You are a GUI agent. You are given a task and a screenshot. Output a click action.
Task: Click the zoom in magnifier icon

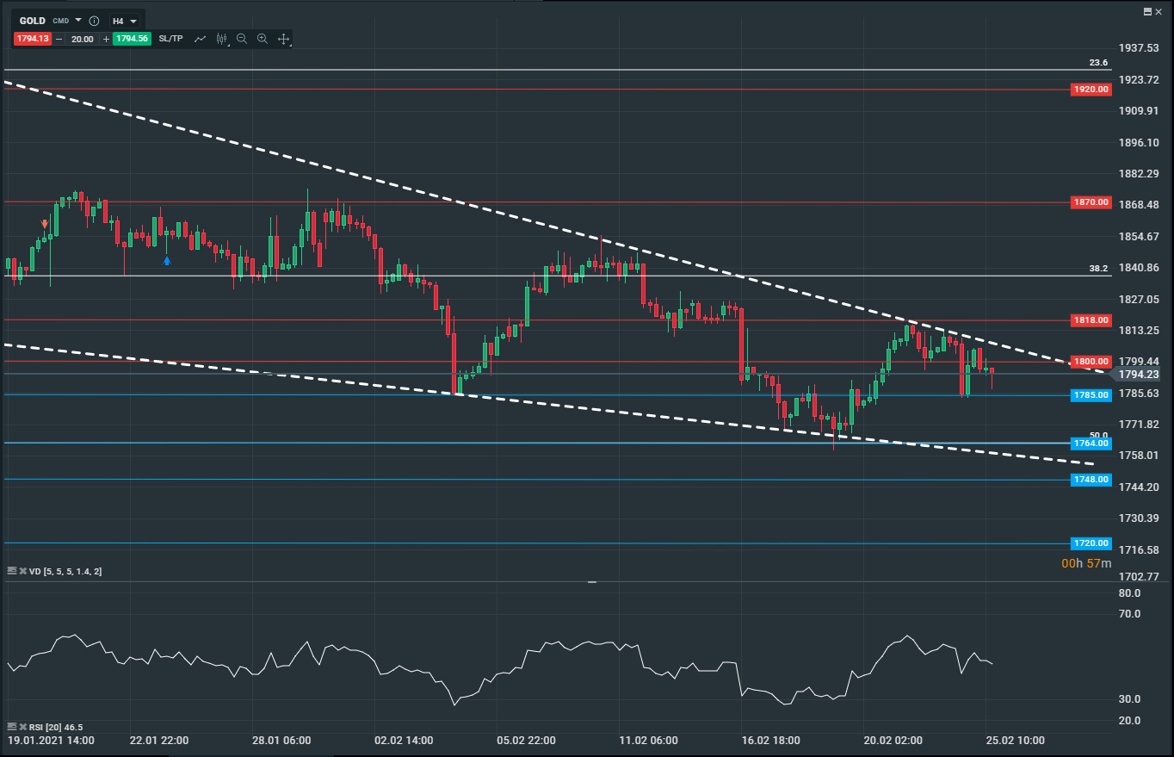coord(263,39)
